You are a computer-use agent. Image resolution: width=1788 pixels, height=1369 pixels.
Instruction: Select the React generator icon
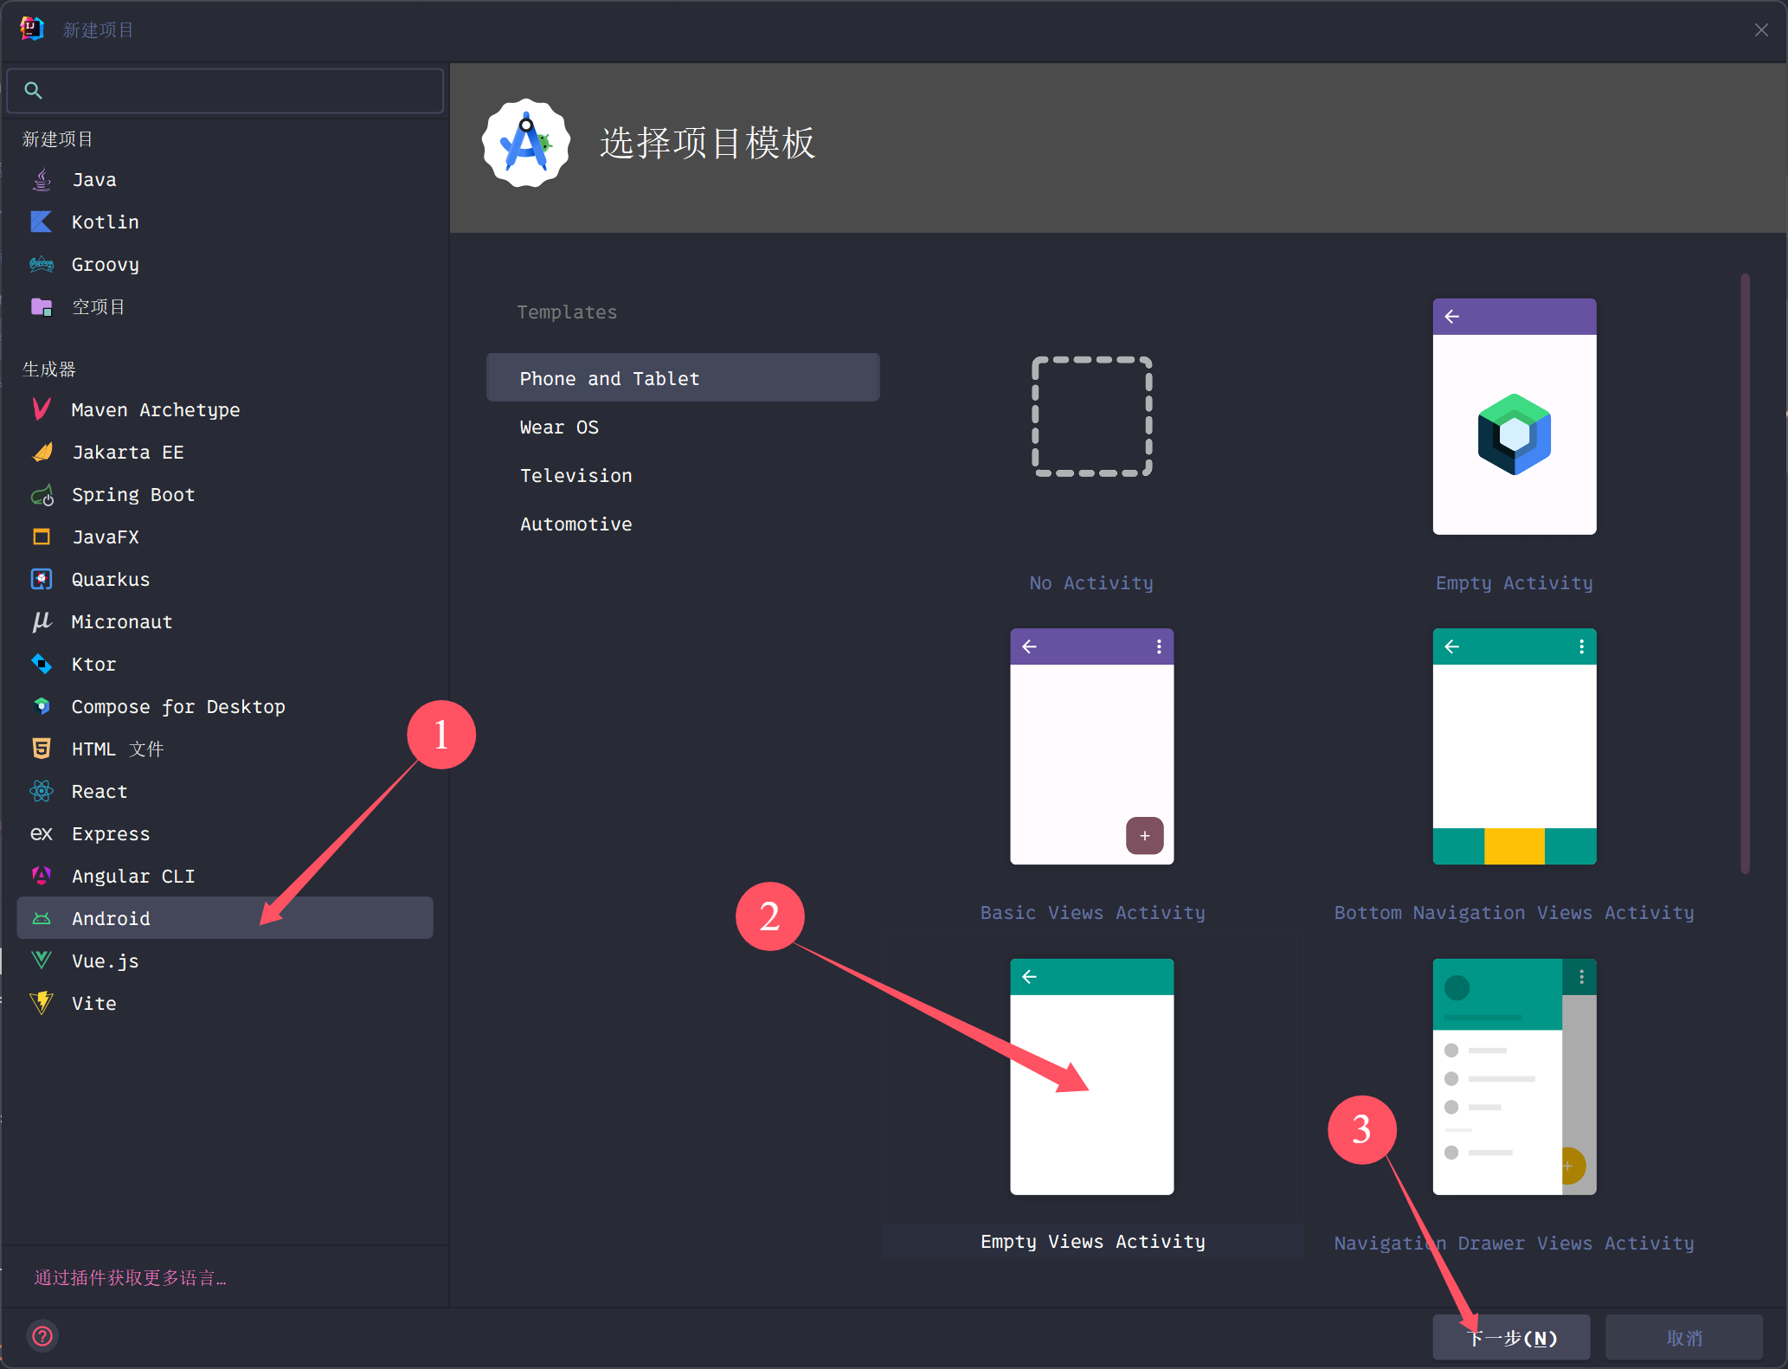click(41, 791)
